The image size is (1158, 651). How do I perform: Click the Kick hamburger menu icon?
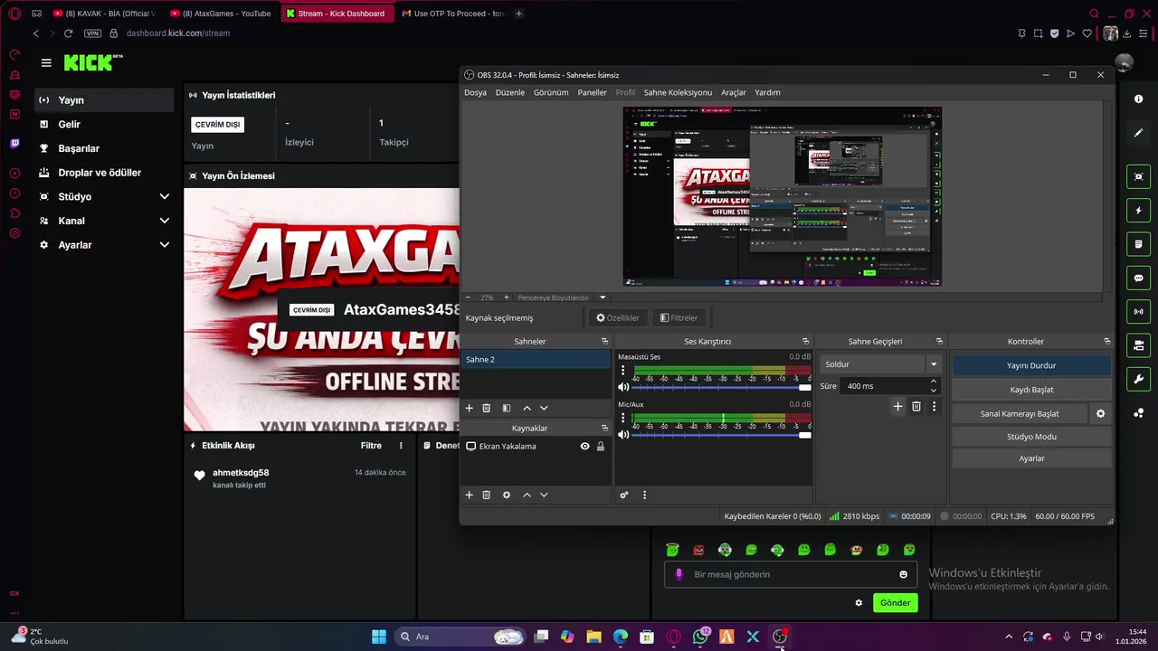pyautogui.click(x=46, y=62)
